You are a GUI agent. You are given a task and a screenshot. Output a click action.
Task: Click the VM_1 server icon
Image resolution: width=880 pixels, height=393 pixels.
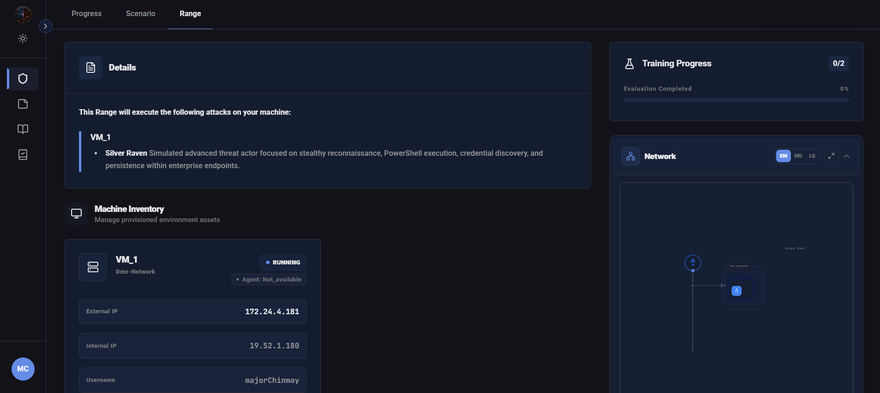(93, 267)
